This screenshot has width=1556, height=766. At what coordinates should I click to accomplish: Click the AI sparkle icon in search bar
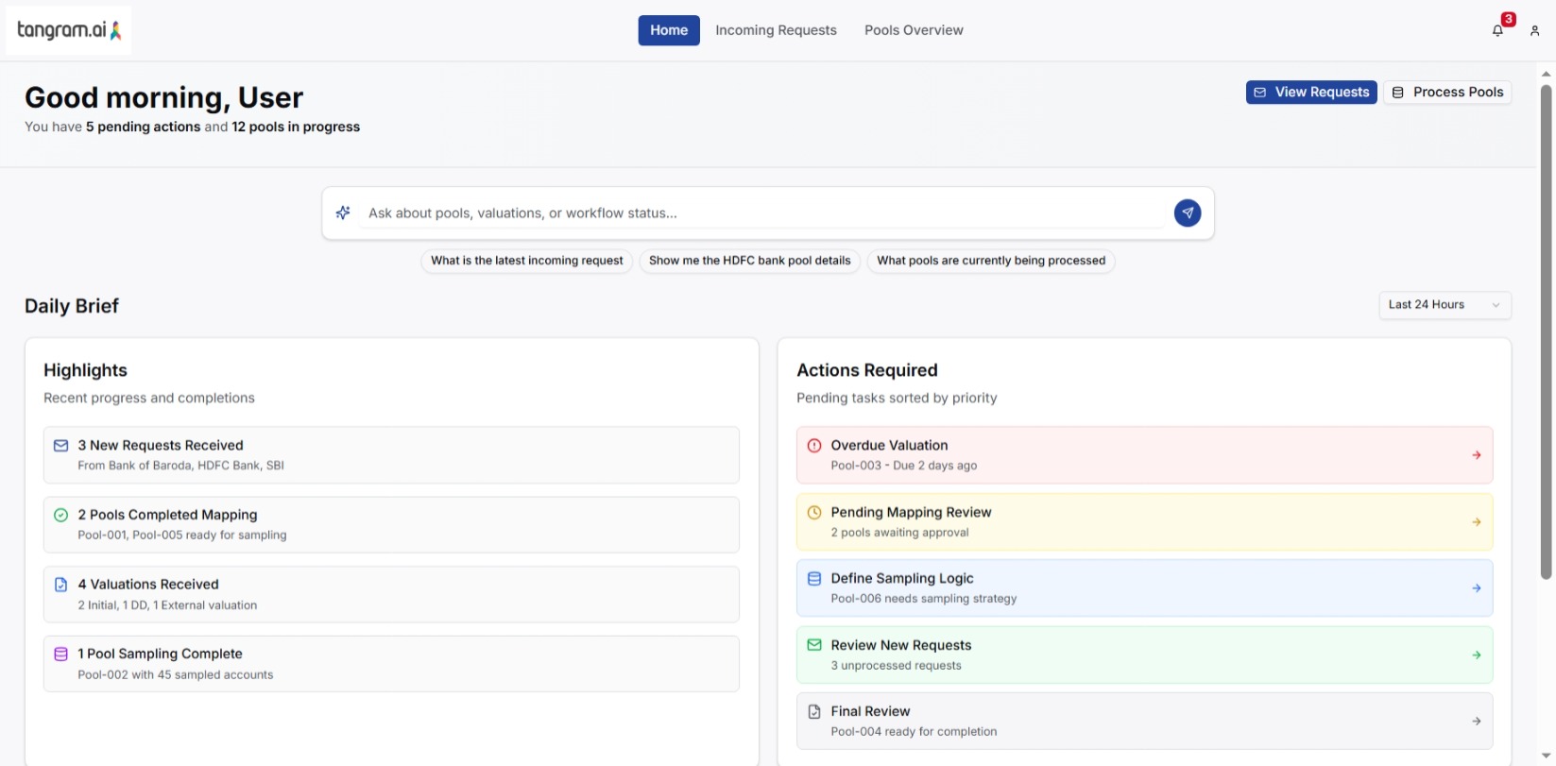tap(343, 213)
